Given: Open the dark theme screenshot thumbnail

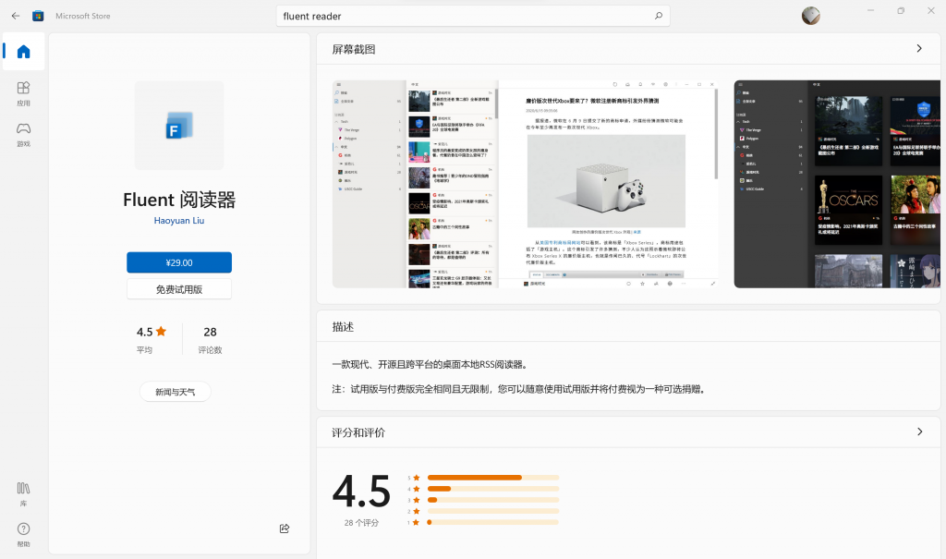Looking at the screenshot, I should (837, 184).
